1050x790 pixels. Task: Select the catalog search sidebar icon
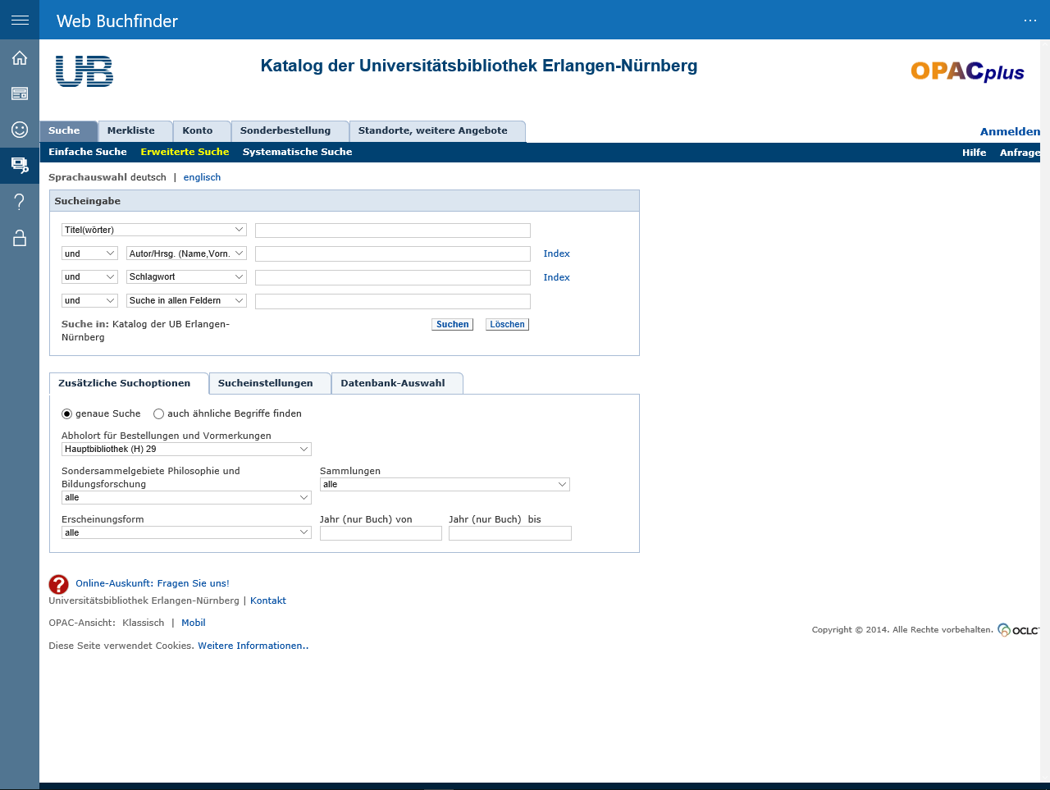point(20,166)
